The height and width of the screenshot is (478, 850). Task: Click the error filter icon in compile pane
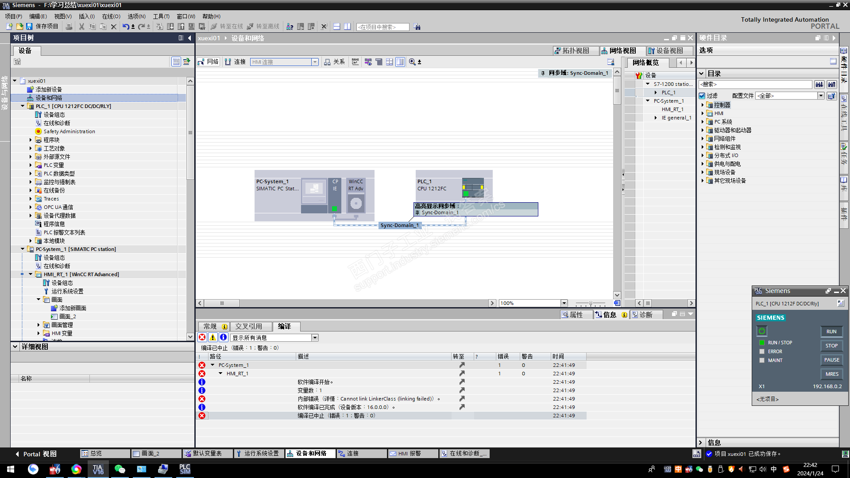[202, 338]
